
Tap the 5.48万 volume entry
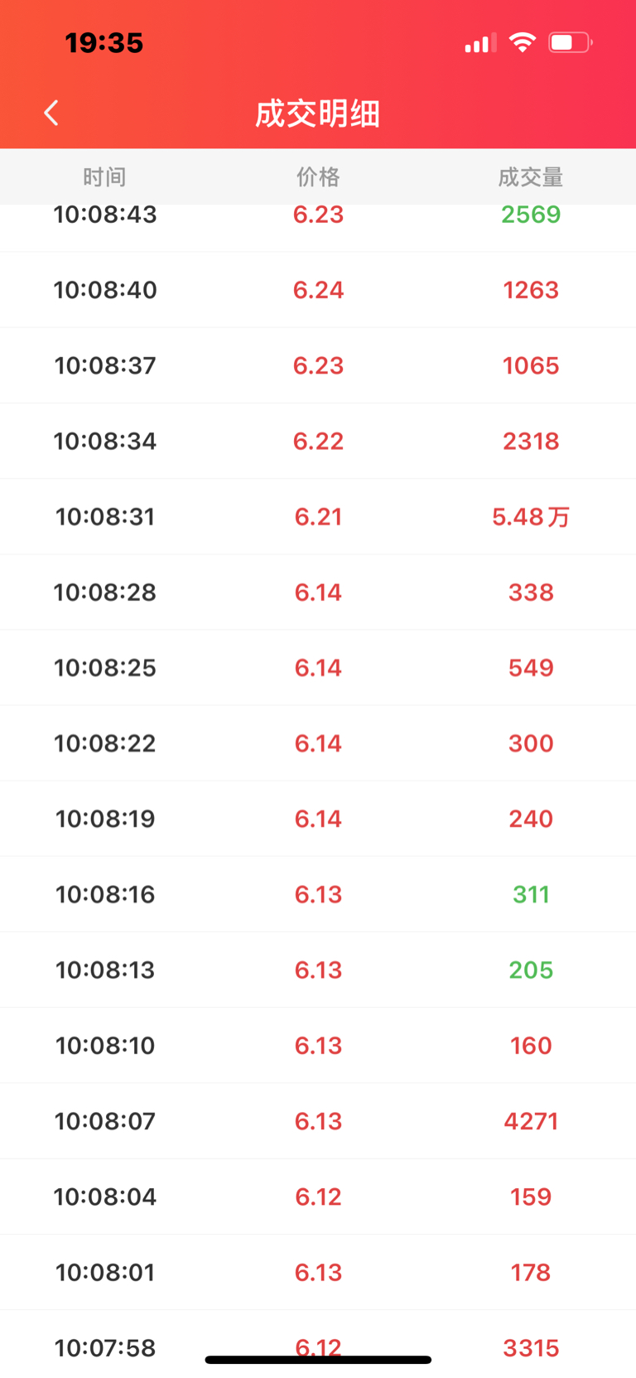pos(530,517)
